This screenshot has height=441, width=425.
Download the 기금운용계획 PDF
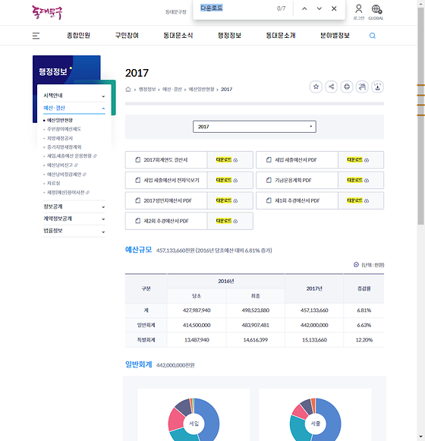coord(360,180)
